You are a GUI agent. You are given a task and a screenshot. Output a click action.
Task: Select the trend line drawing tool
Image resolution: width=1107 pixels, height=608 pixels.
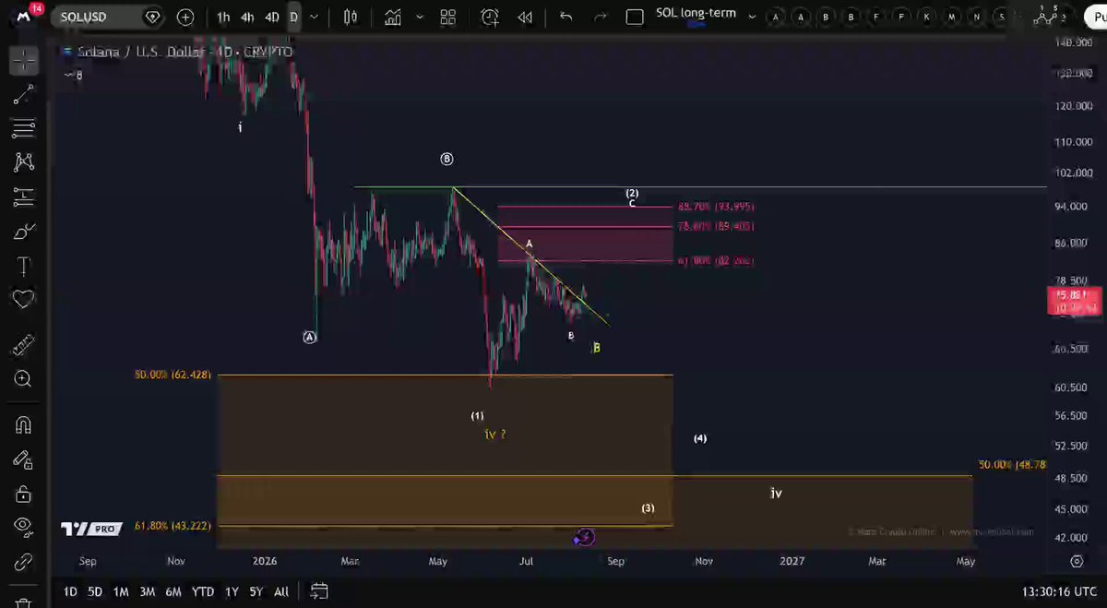24,93
